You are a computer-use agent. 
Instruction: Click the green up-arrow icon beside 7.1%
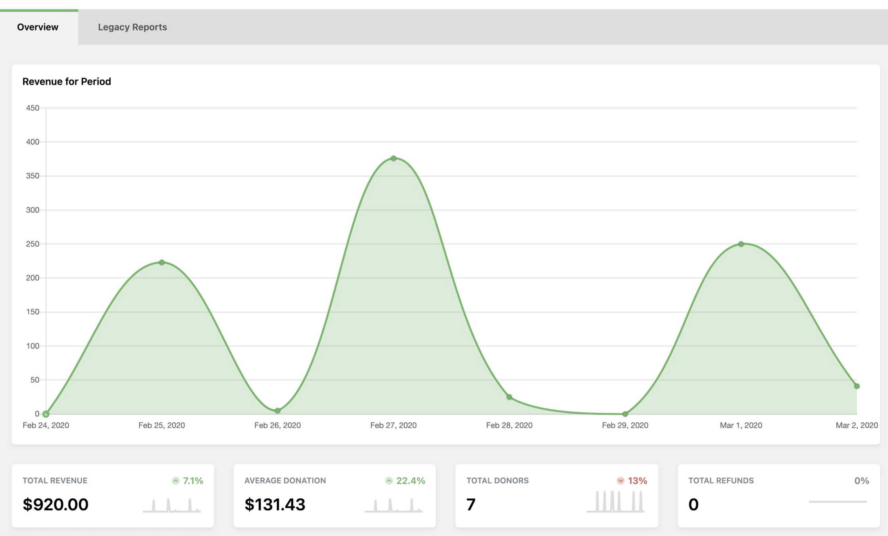click(x=176, y=481)
